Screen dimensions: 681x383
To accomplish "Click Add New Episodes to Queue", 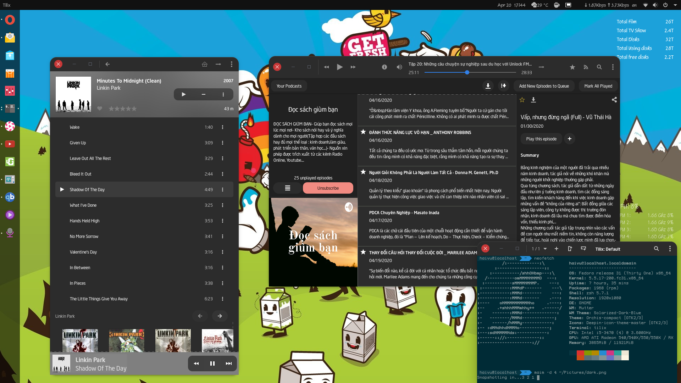I will [544, 86].
